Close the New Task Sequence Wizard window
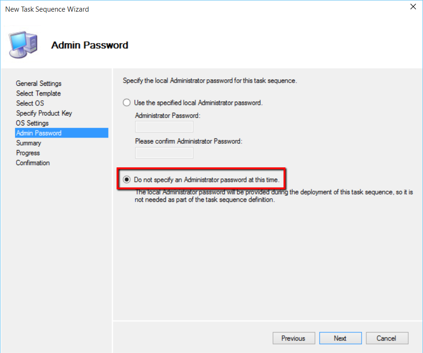 point(413,7)
